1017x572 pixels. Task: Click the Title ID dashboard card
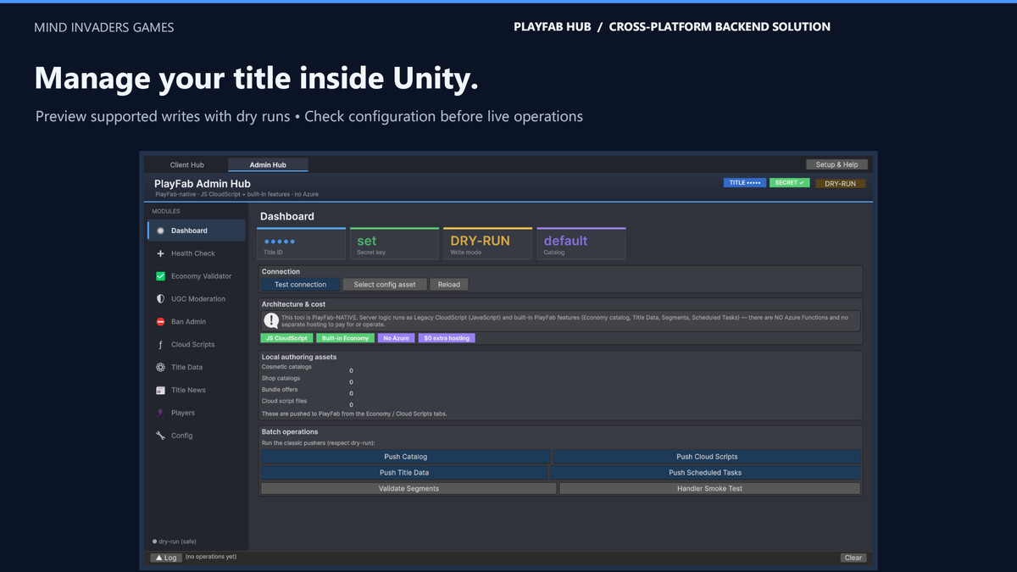point(301,243)
